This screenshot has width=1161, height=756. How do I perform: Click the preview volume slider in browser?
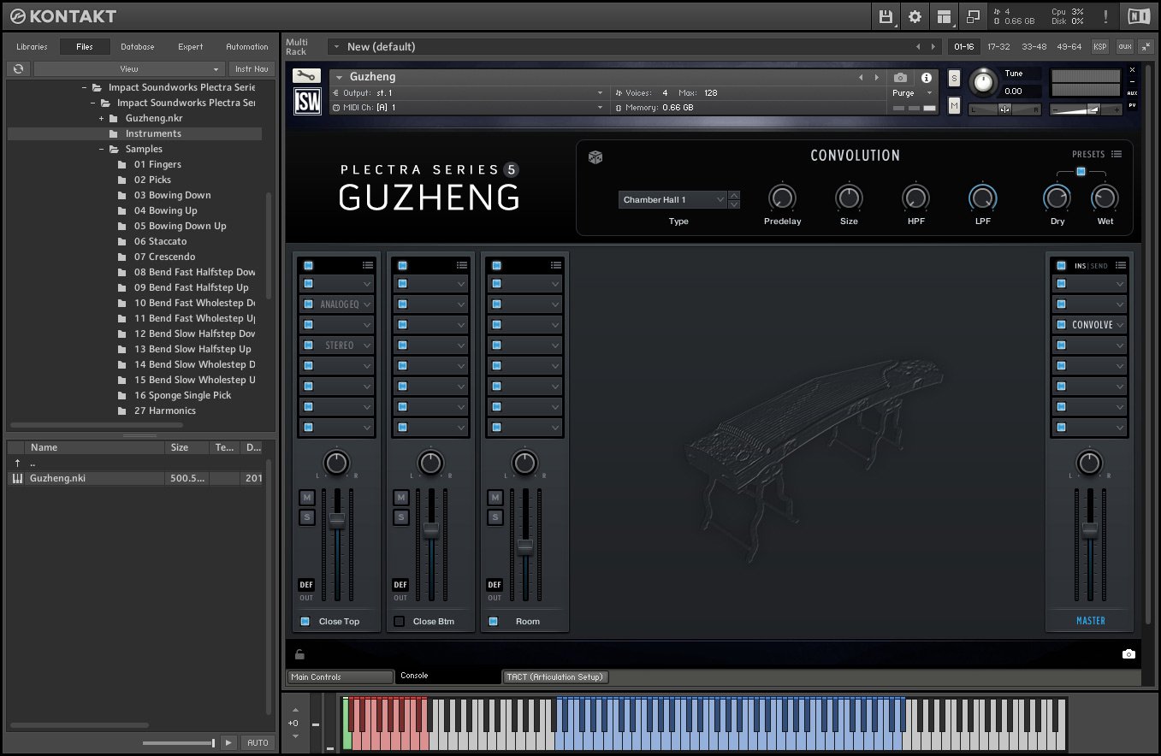pos(178,743)
